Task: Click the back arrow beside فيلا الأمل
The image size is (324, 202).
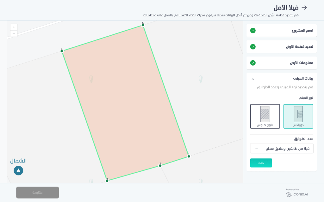Action: tap(304, 8)
